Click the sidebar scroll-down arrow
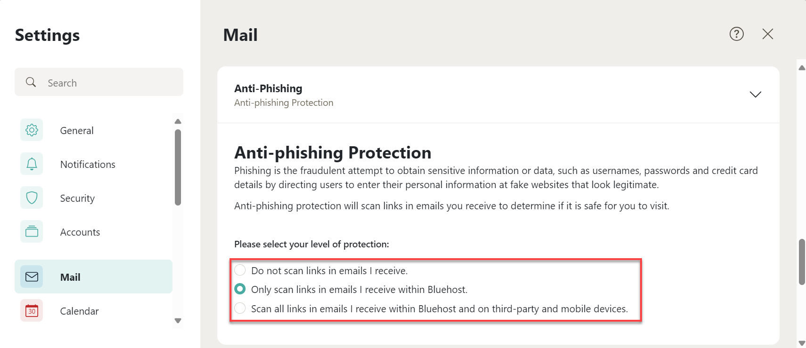 point(178,321)
